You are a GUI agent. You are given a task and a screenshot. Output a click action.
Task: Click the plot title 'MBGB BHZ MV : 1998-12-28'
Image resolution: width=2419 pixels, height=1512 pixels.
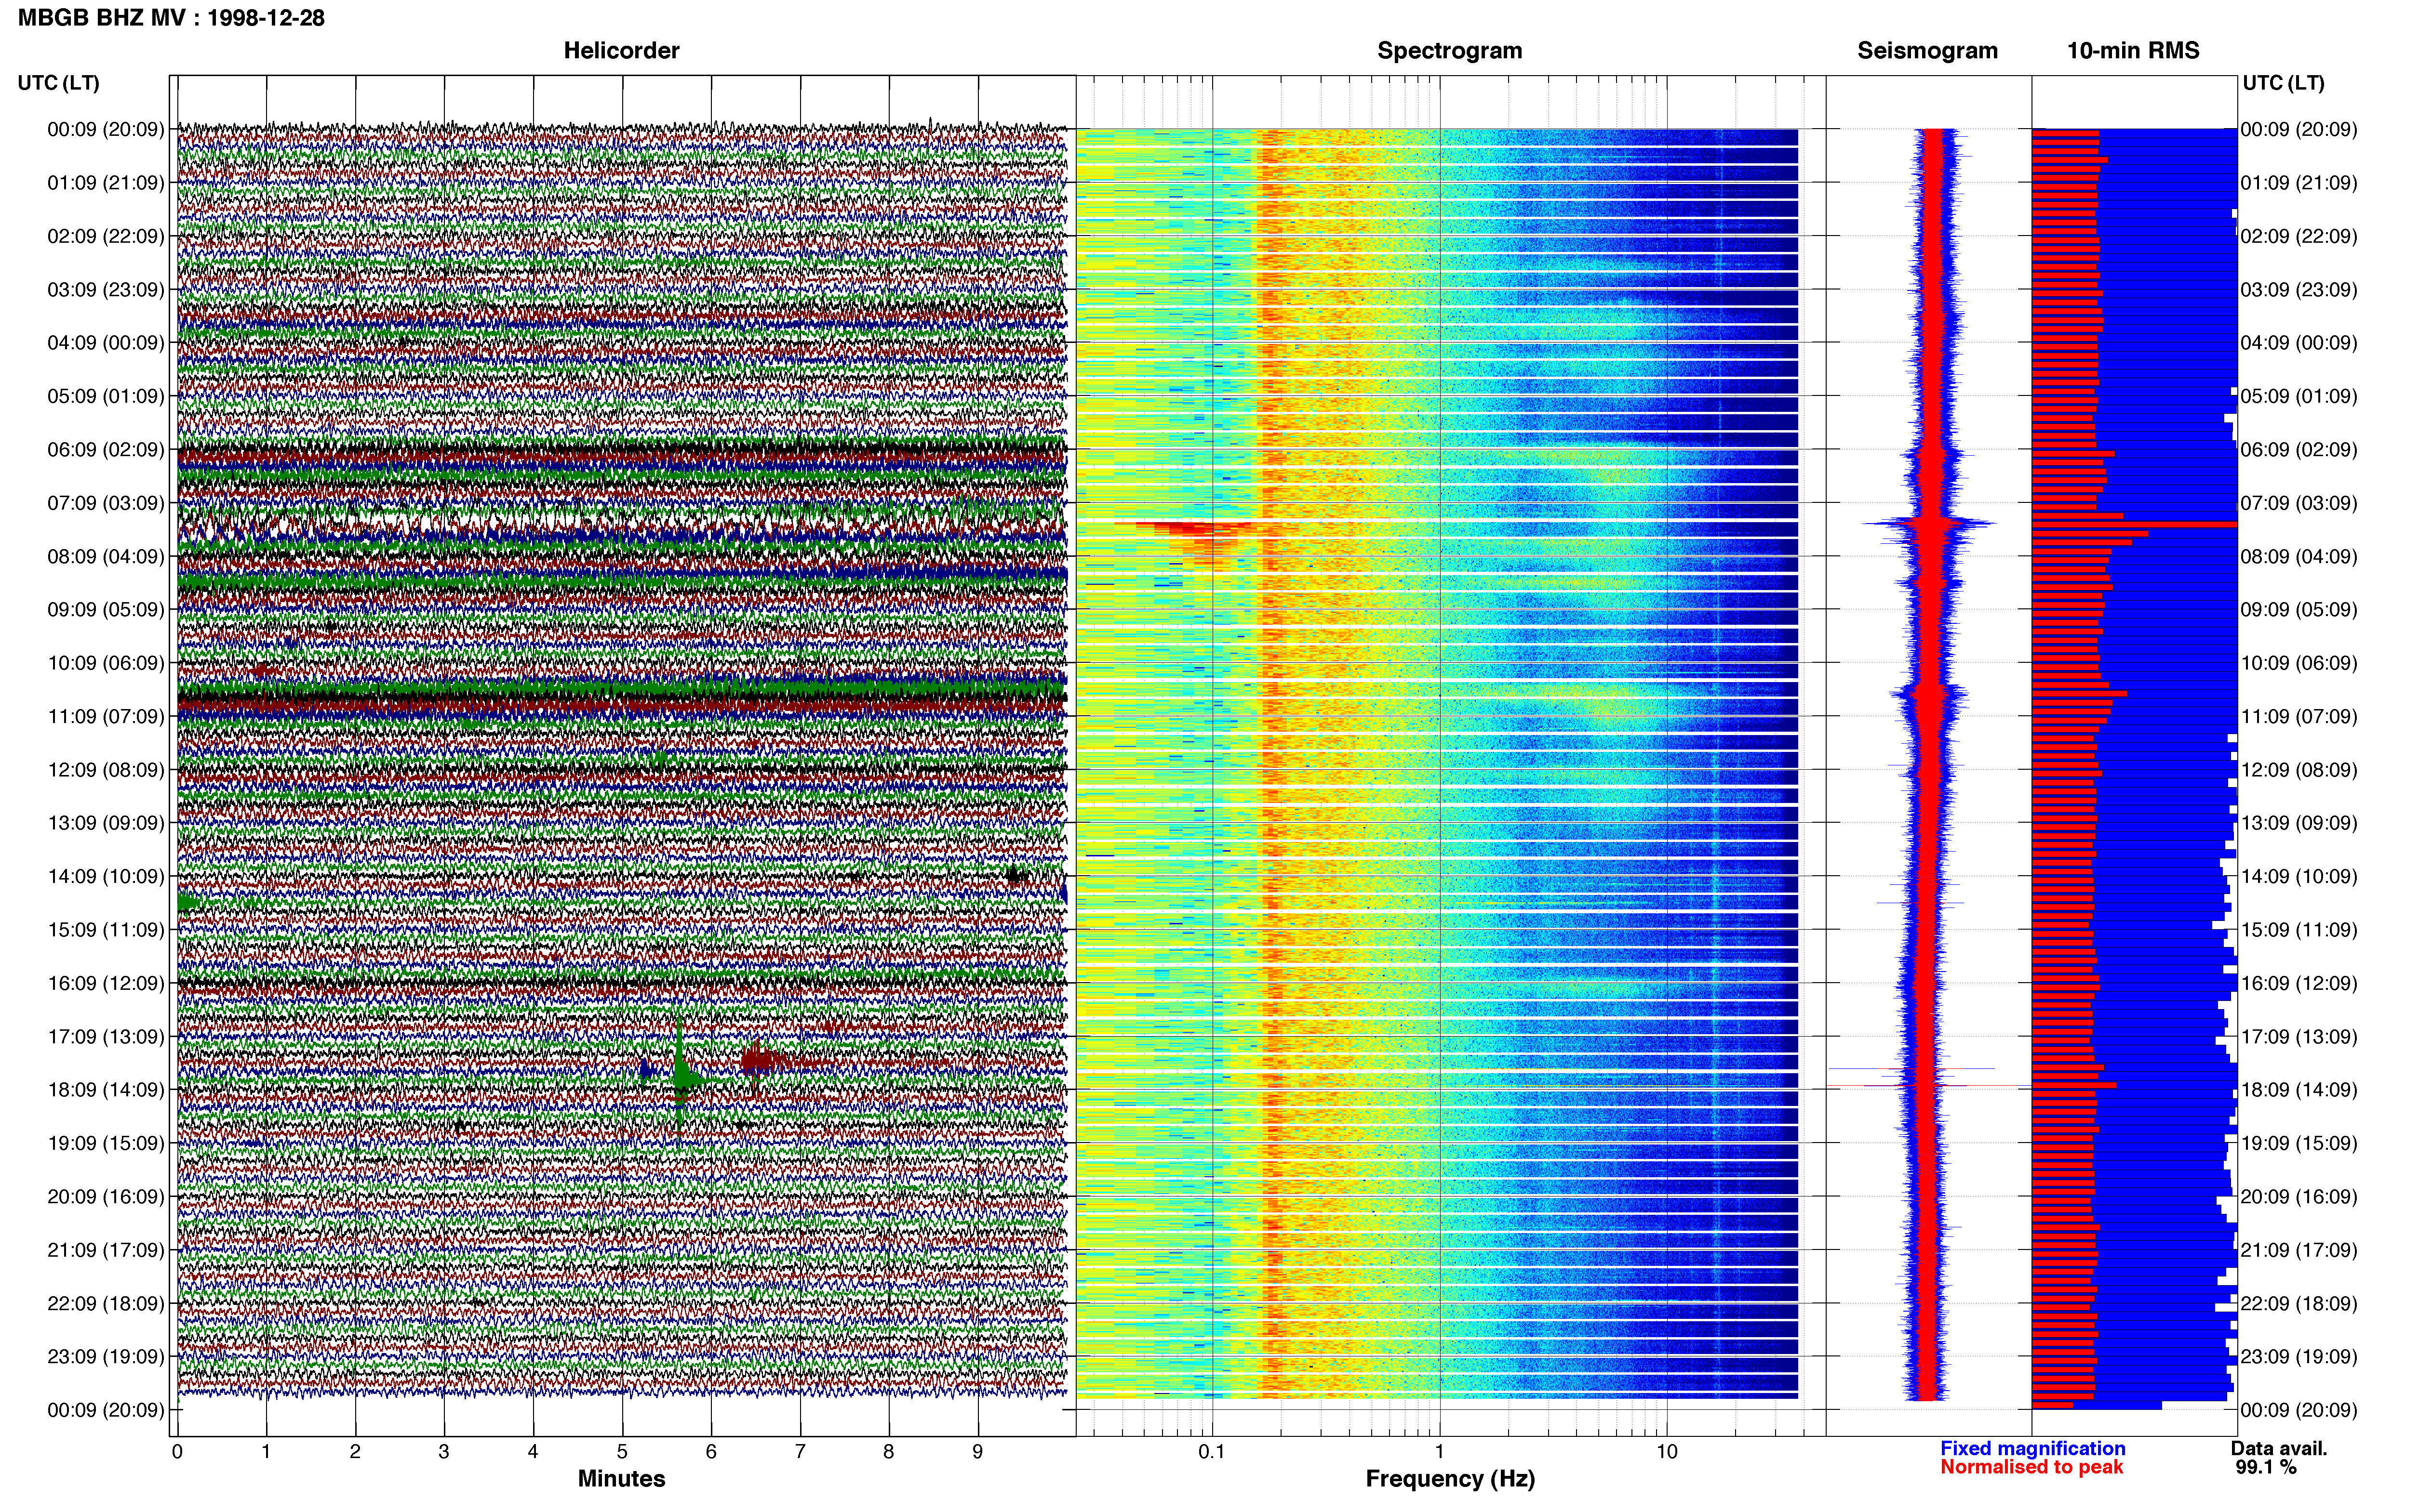point(171,18)
